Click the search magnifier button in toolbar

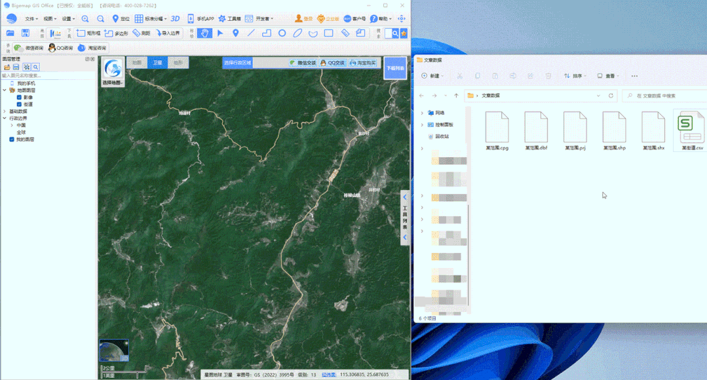click(395, 33)
